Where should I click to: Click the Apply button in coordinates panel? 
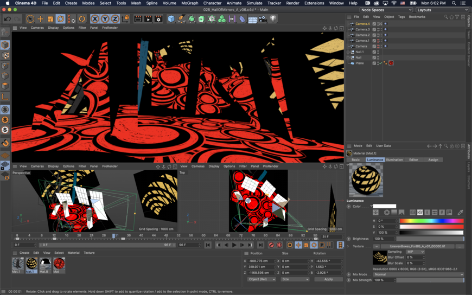[x=328, y=279]
